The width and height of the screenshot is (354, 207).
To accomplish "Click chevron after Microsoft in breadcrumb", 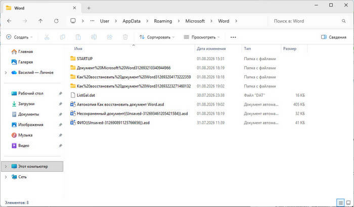I will coord(211,21).
